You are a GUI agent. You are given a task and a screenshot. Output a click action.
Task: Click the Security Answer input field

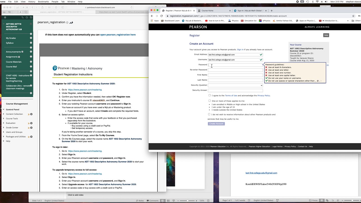[235, 90]
